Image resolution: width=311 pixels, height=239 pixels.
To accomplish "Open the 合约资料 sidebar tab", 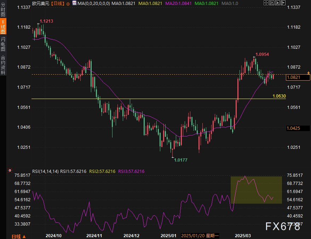I will 3,65.
